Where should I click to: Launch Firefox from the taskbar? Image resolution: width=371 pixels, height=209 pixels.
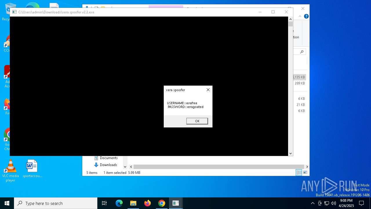pos(148,203)
